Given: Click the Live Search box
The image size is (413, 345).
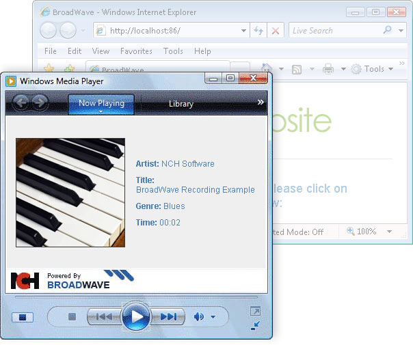Looking at the screenshot, I should click(334, 31).
